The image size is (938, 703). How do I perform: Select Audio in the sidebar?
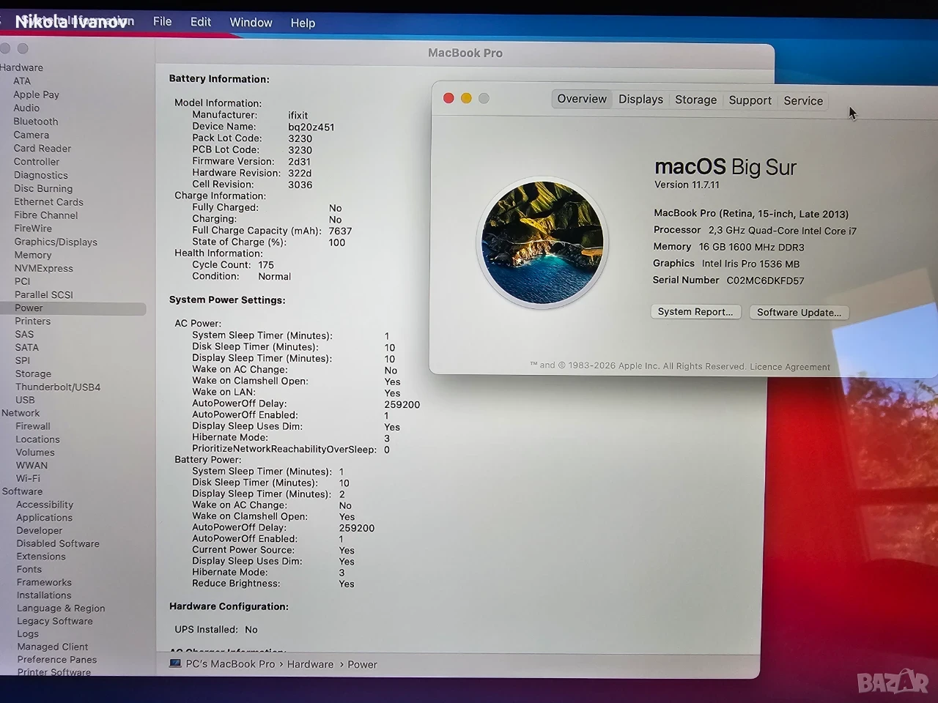(26, 108)
